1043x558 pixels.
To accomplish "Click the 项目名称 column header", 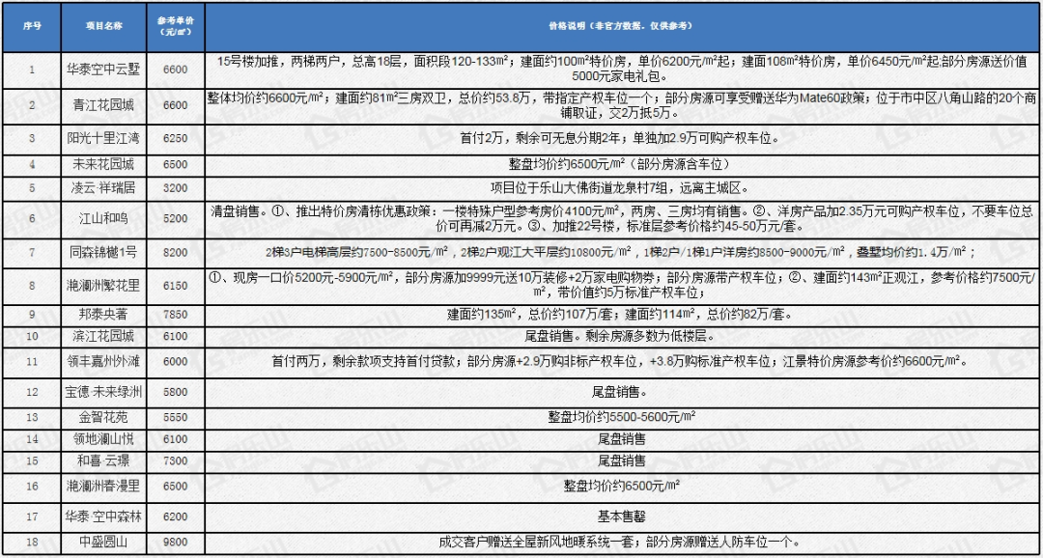I will coord(104,27).
